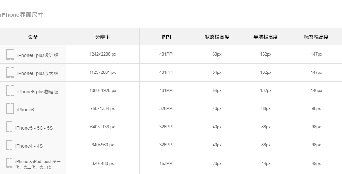Click the iPhone4 - 4S phone icon
Image resolution: width=342 pixels, height=174 pixels.
click(x=9, y=145)
